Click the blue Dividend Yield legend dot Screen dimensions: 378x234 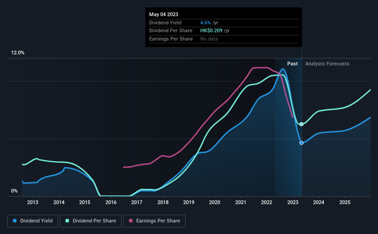(15, 221)
